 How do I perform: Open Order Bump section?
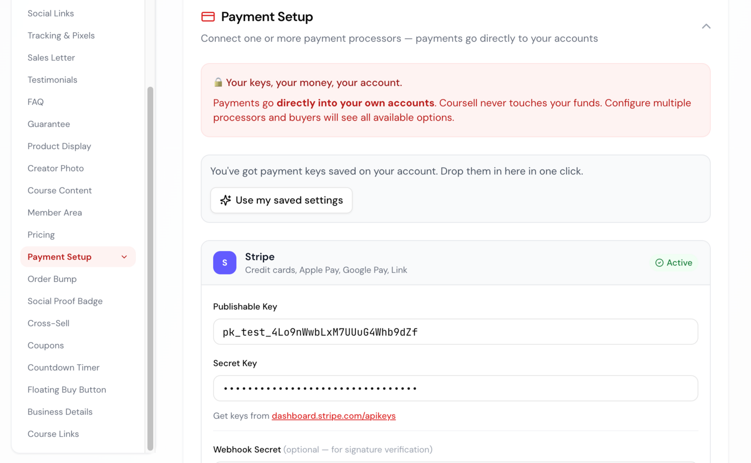[52, 279]
